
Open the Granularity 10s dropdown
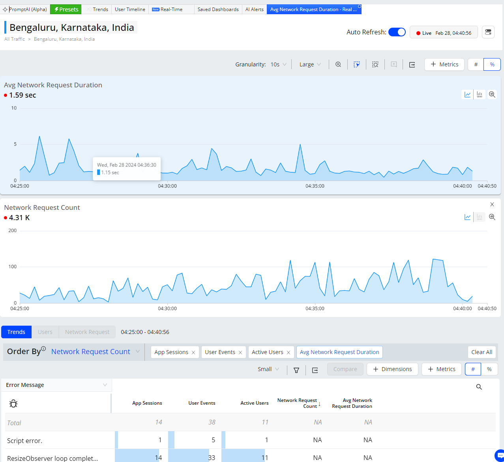pos(278,64)
